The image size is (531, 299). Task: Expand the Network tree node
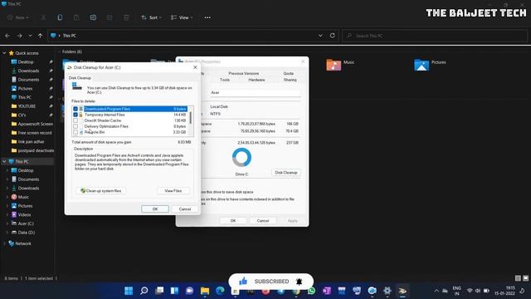[x=4, y=243]
